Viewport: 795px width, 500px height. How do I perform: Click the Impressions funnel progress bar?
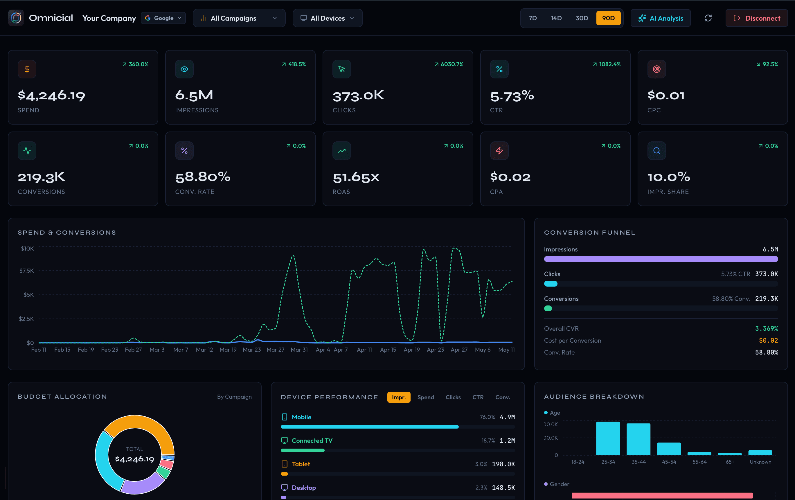pos(661,259)
